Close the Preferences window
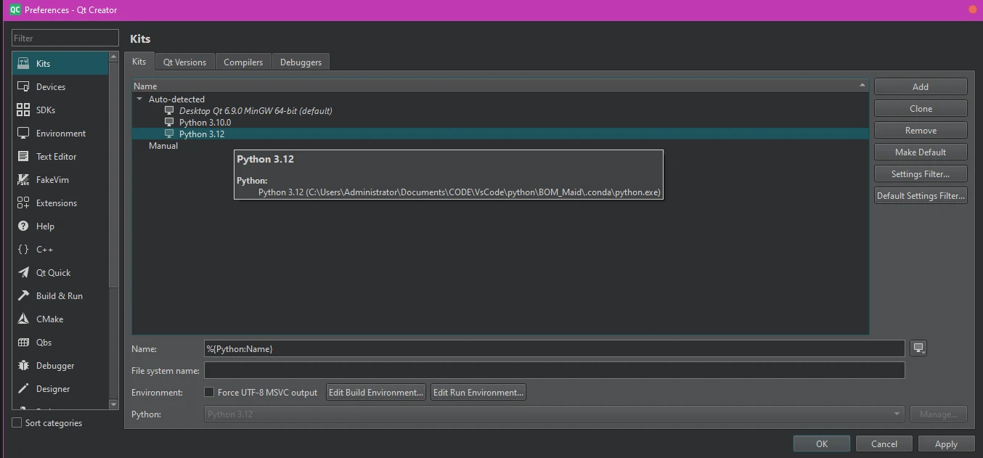This screenshot has height=458, width=983. click(973, 9)
